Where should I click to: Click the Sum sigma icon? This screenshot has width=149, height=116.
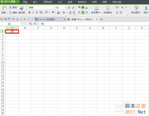[x=146, y=8]
